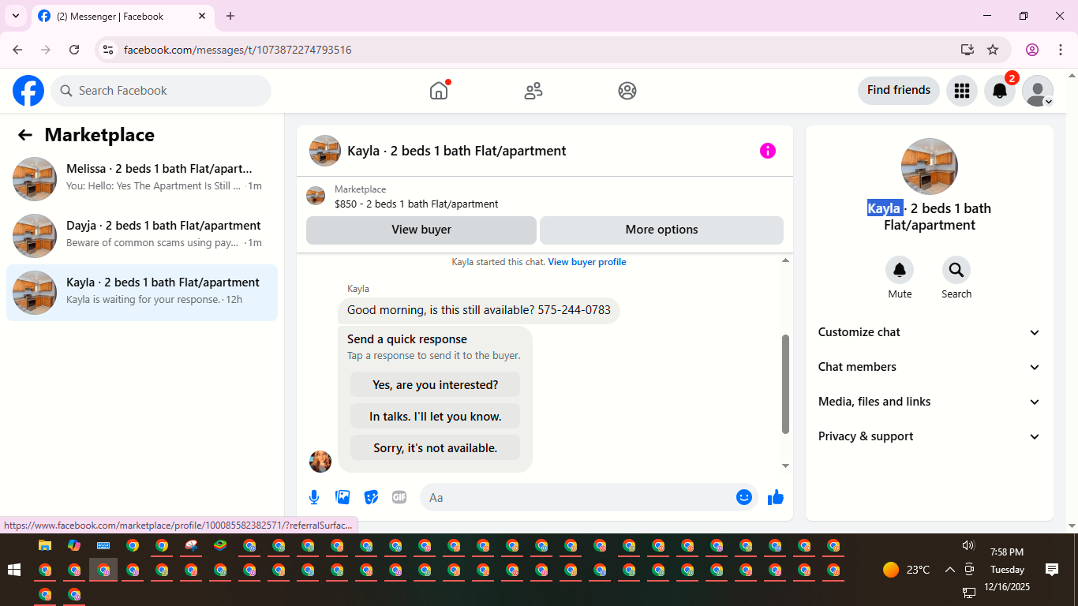The height and width of the screenshot is (606, 1078).
Task: Open the emoji picker smiley icon
Action: point(743,497)
